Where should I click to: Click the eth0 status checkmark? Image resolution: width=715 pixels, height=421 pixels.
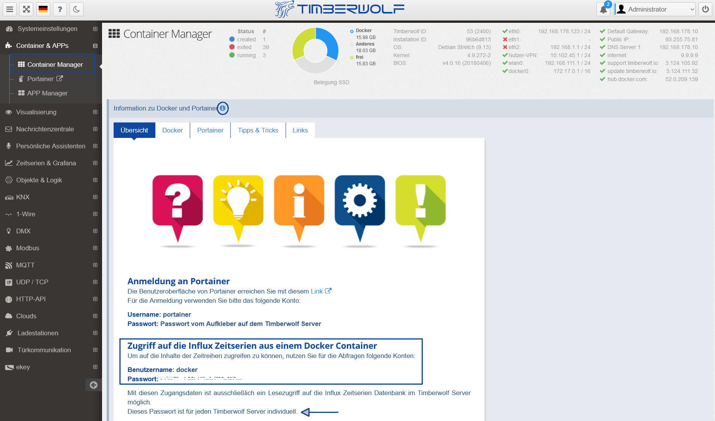(x=505, y=31)
